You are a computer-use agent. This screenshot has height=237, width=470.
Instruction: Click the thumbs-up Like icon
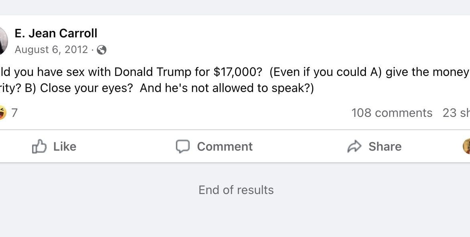39,147
